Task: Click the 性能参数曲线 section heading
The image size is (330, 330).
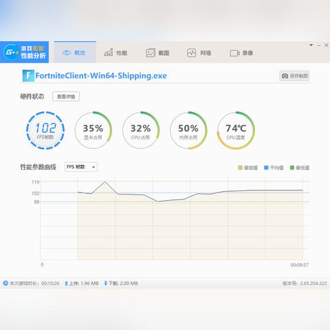Action: click(38, 167)
